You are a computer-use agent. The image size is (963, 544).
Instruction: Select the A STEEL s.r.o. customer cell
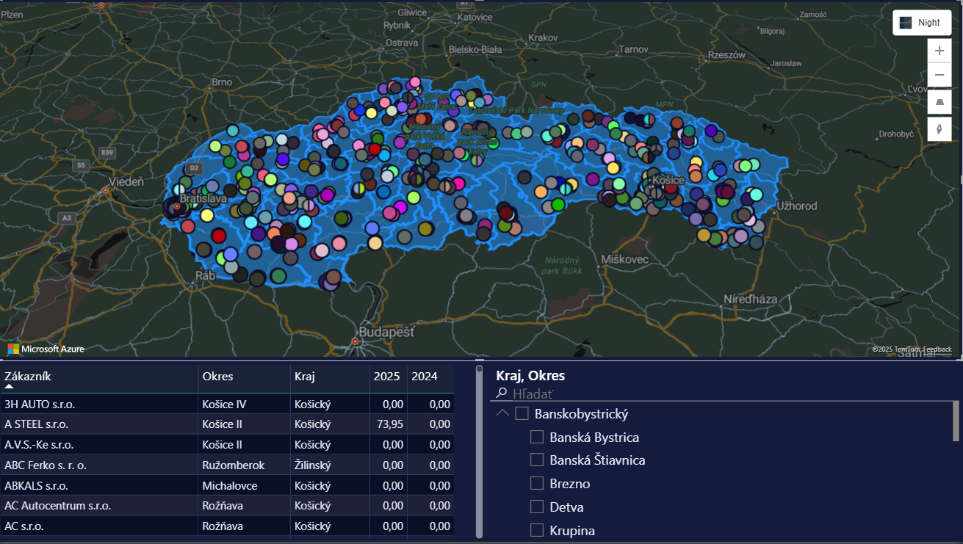click(x=98, y=424)
